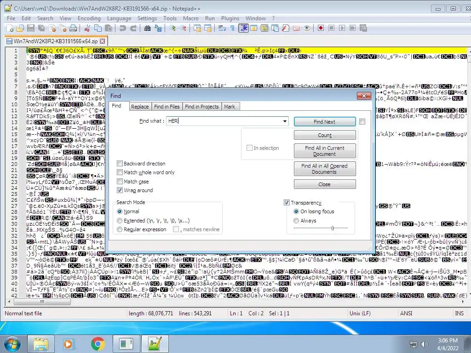The height and width of the screenshot is (353, 471).
Task: Click the Undo arrow icon
Action: 122,28
